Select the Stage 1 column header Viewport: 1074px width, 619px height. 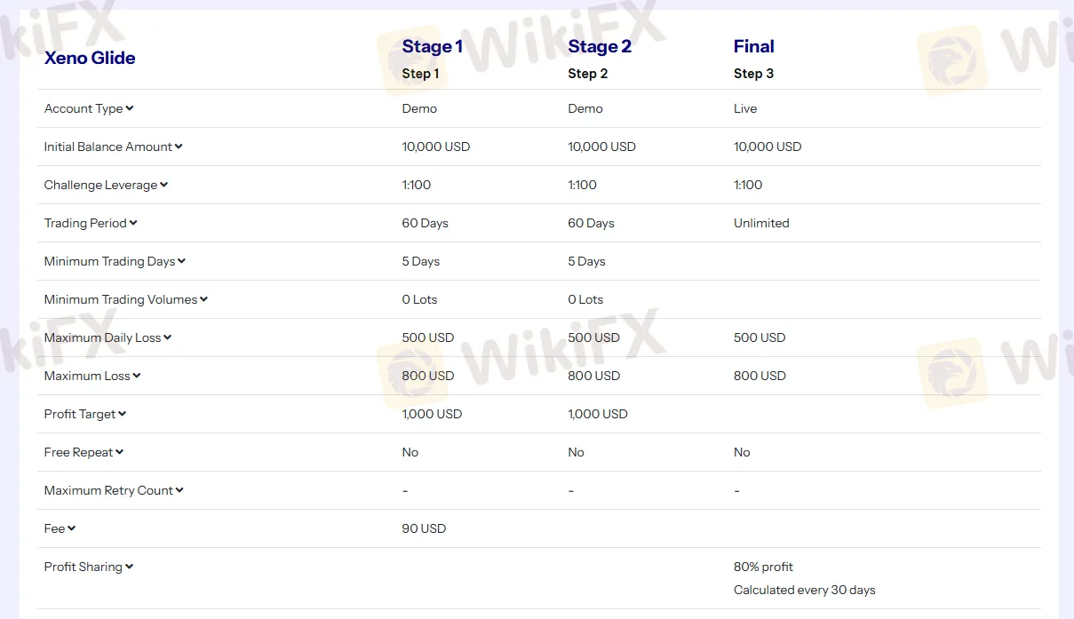coord(433,46)
